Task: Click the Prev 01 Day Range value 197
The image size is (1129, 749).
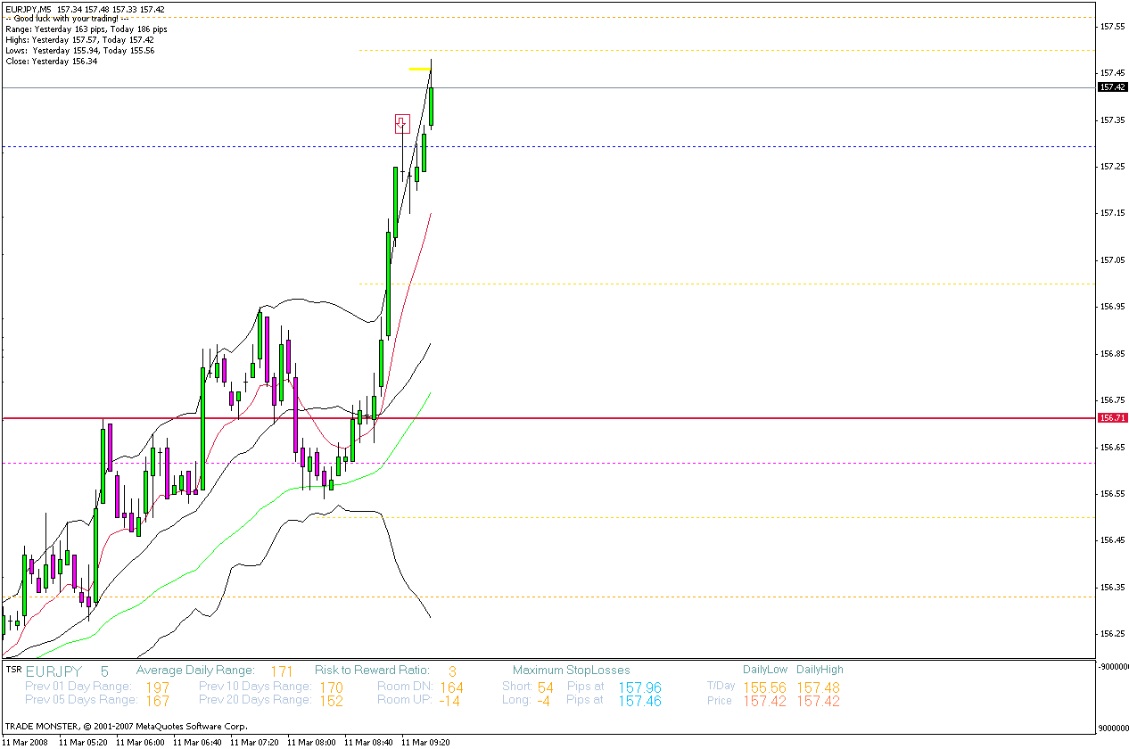Action: 157,687
